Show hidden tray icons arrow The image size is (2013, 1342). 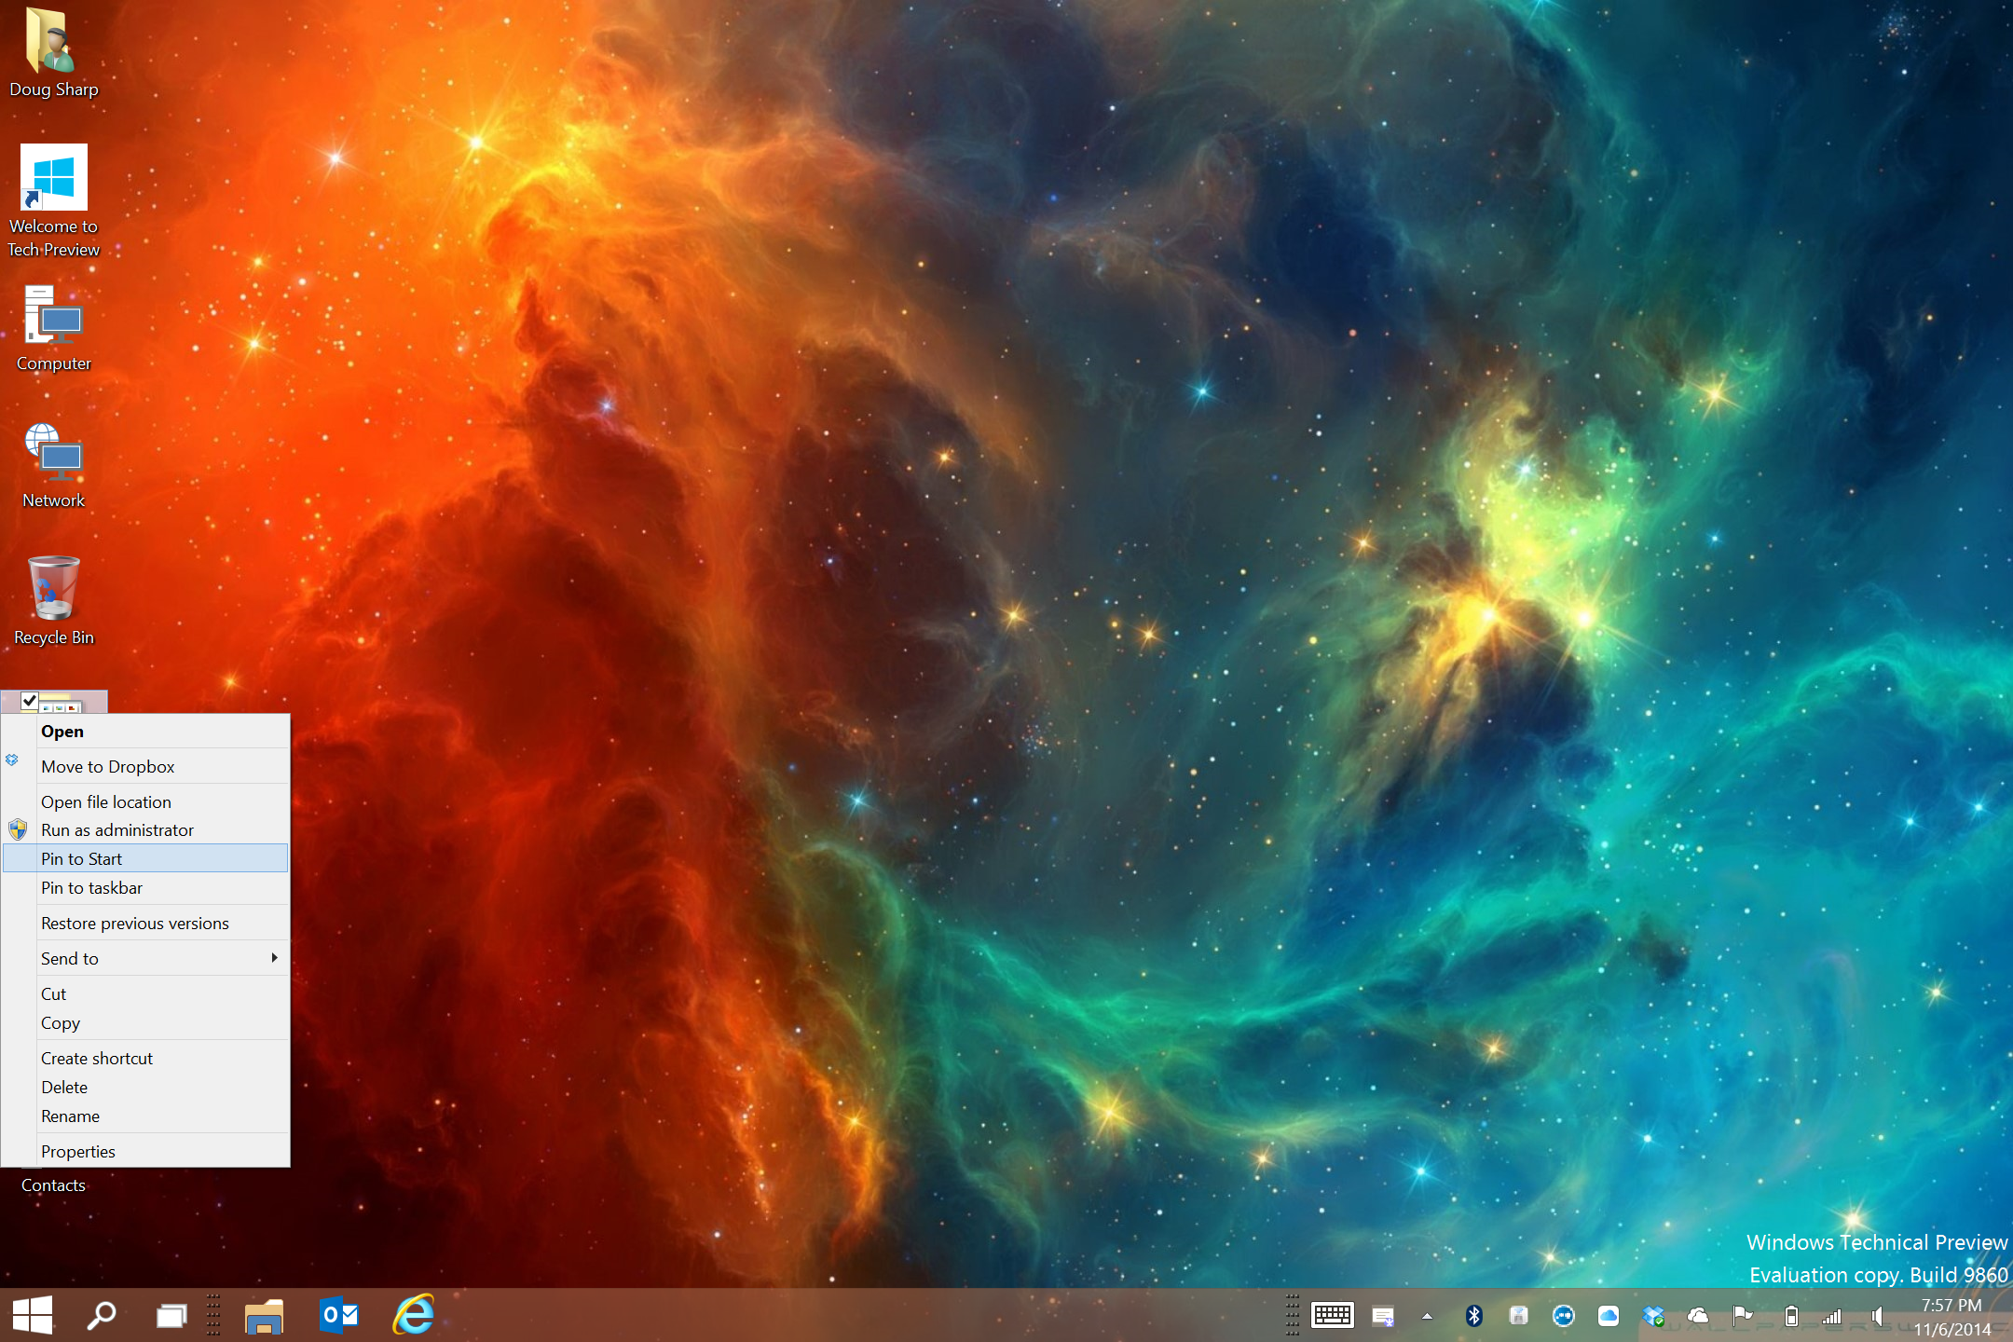pos(1427,1316)
